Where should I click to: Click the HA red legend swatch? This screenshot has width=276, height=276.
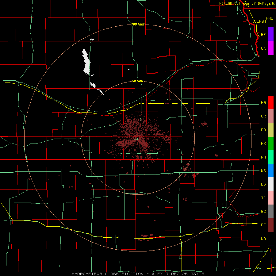[271, 102]
